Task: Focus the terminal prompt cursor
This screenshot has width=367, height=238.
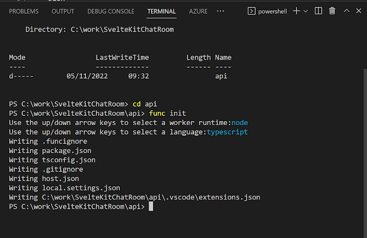Action: pyautogui.click(x=151, y=206)
